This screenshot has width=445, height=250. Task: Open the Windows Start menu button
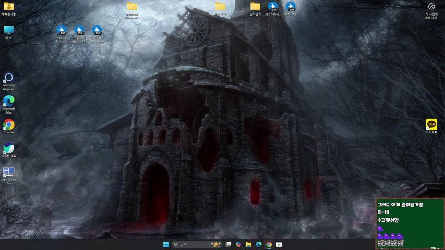point(166,244)
